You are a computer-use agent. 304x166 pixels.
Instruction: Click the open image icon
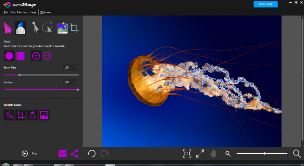click(x=62, y=28)
